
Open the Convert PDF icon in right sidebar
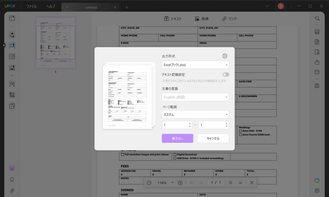click(317, 42)
